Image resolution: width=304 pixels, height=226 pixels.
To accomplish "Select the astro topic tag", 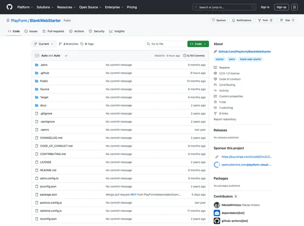I will pos(232,59).
